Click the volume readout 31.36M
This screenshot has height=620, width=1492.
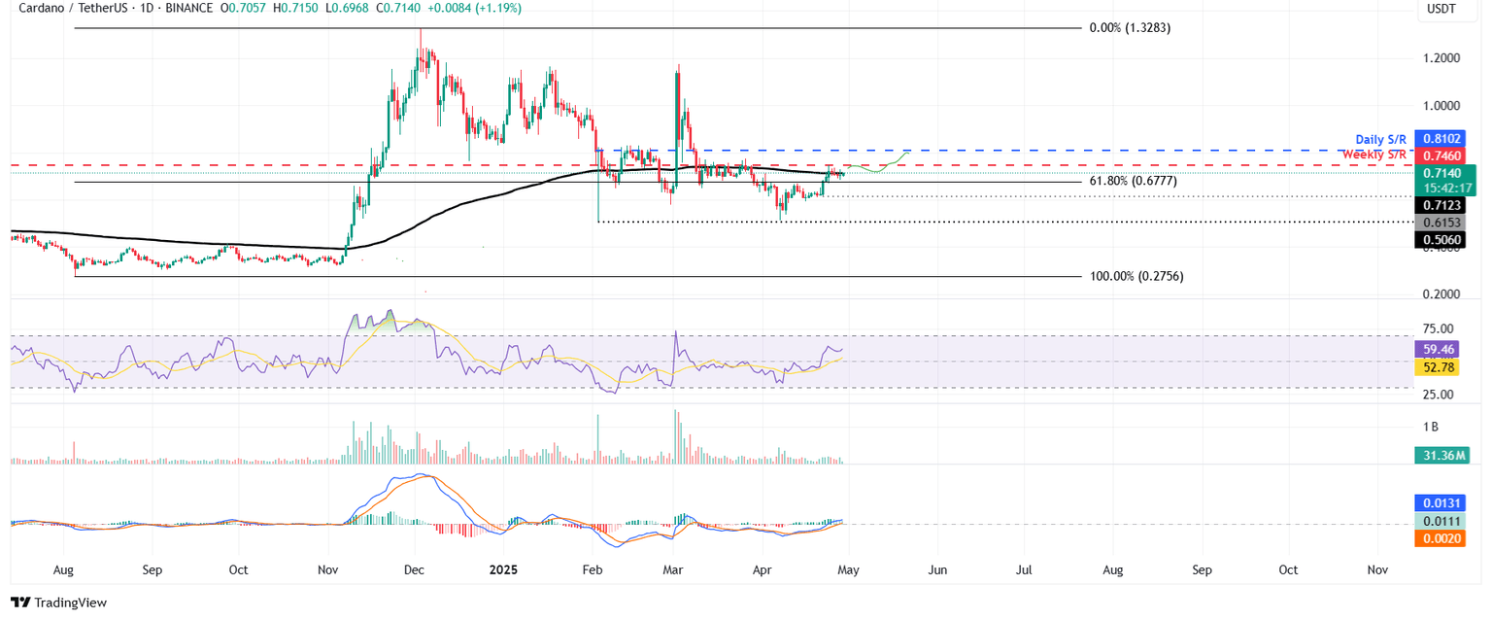click(x=1441, y=454)
